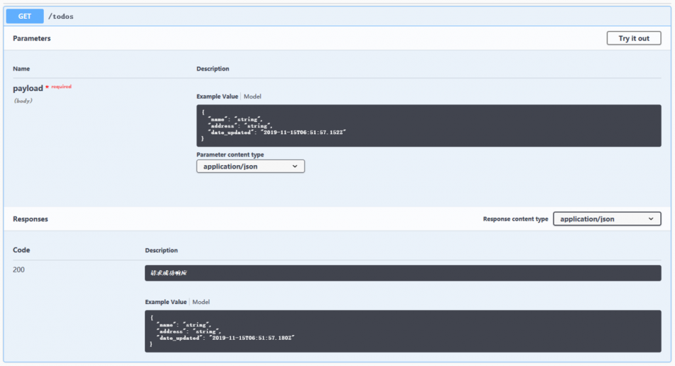Click the Response content type label
The image size is (675, 366).
(516, 219)
